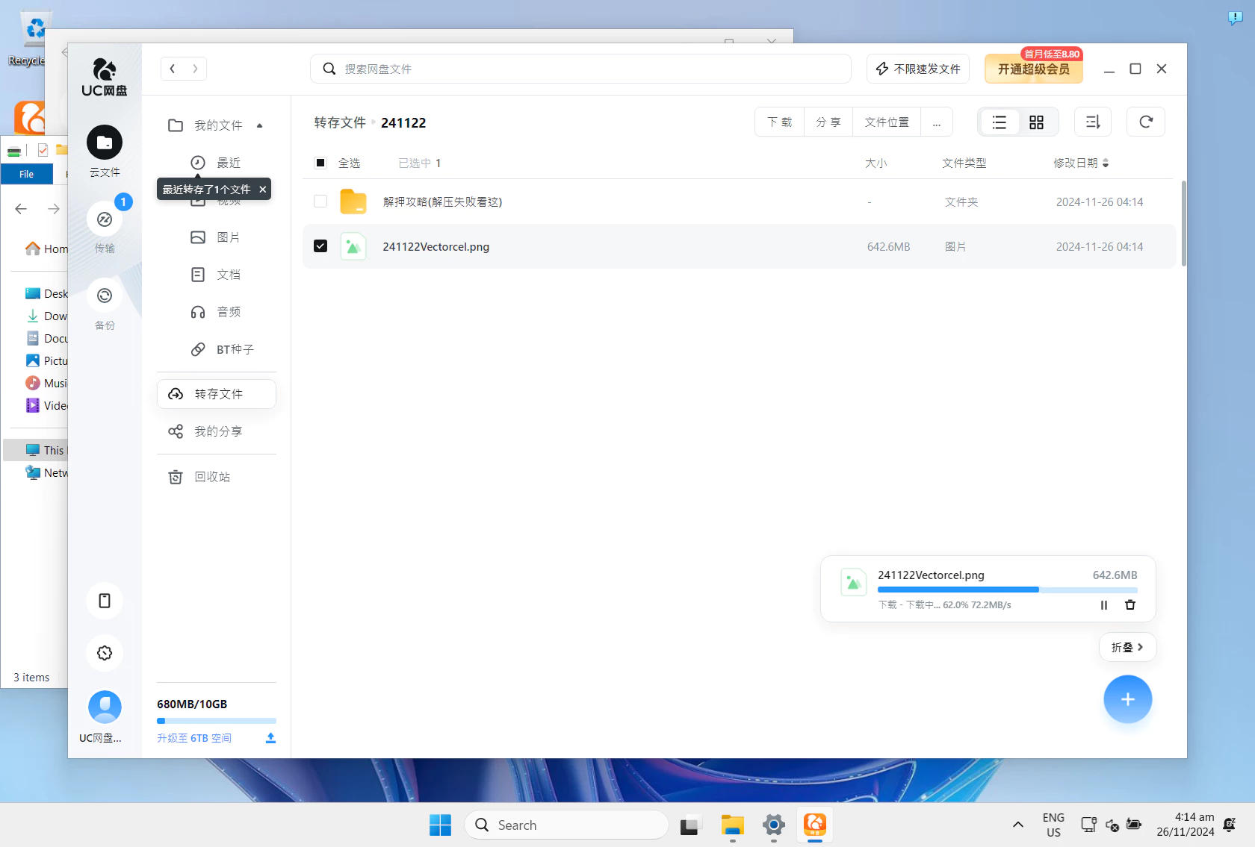The image size is (1255, 847).
Task: Go back with the left arrow
Action: click(x=173, y=69)
